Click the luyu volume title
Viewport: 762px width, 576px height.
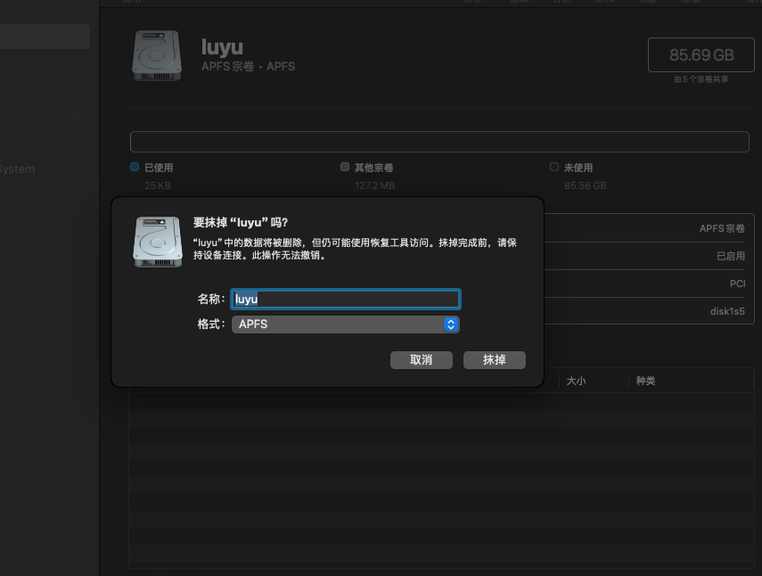point(222,47)
